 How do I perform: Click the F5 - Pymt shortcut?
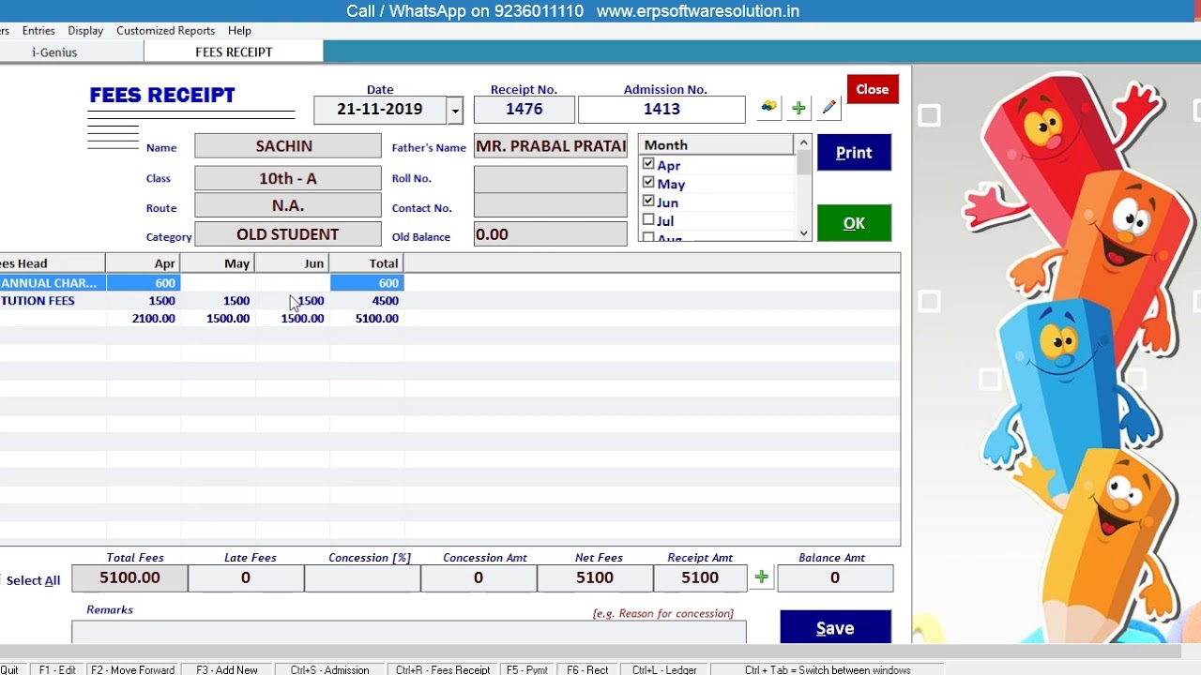527,669
